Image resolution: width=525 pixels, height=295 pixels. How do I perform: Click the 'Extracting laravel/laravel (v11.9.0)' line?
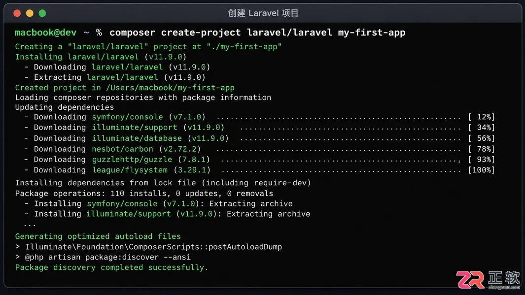coord(119,77)
